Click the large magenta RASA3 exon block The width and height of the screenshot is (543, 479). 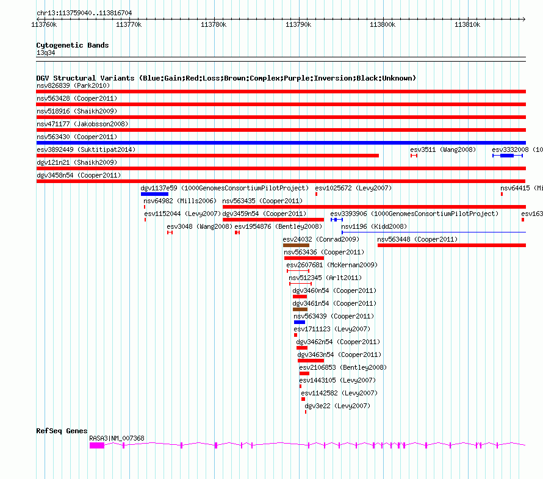[x=97, y=445]
